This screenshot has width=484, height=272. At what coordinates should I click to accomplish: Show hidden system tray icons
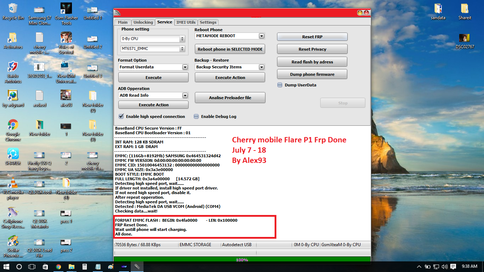pos(419,267)
